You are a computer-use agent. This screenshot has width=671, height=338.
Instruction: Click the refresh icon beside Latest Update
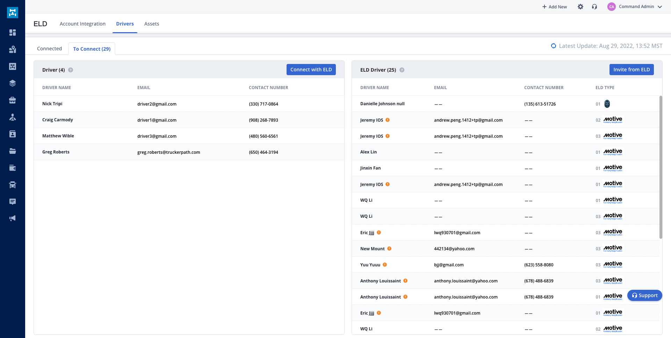554,46
